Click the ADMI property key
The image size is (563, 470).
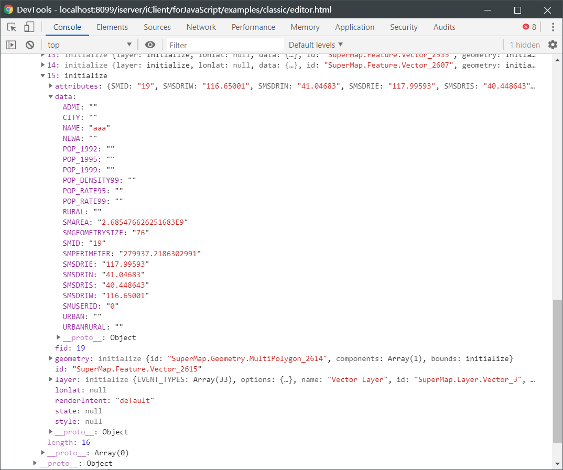coord(71,107)
